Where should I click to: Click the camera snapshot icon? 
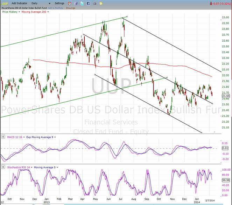click(x=94, y=3)
